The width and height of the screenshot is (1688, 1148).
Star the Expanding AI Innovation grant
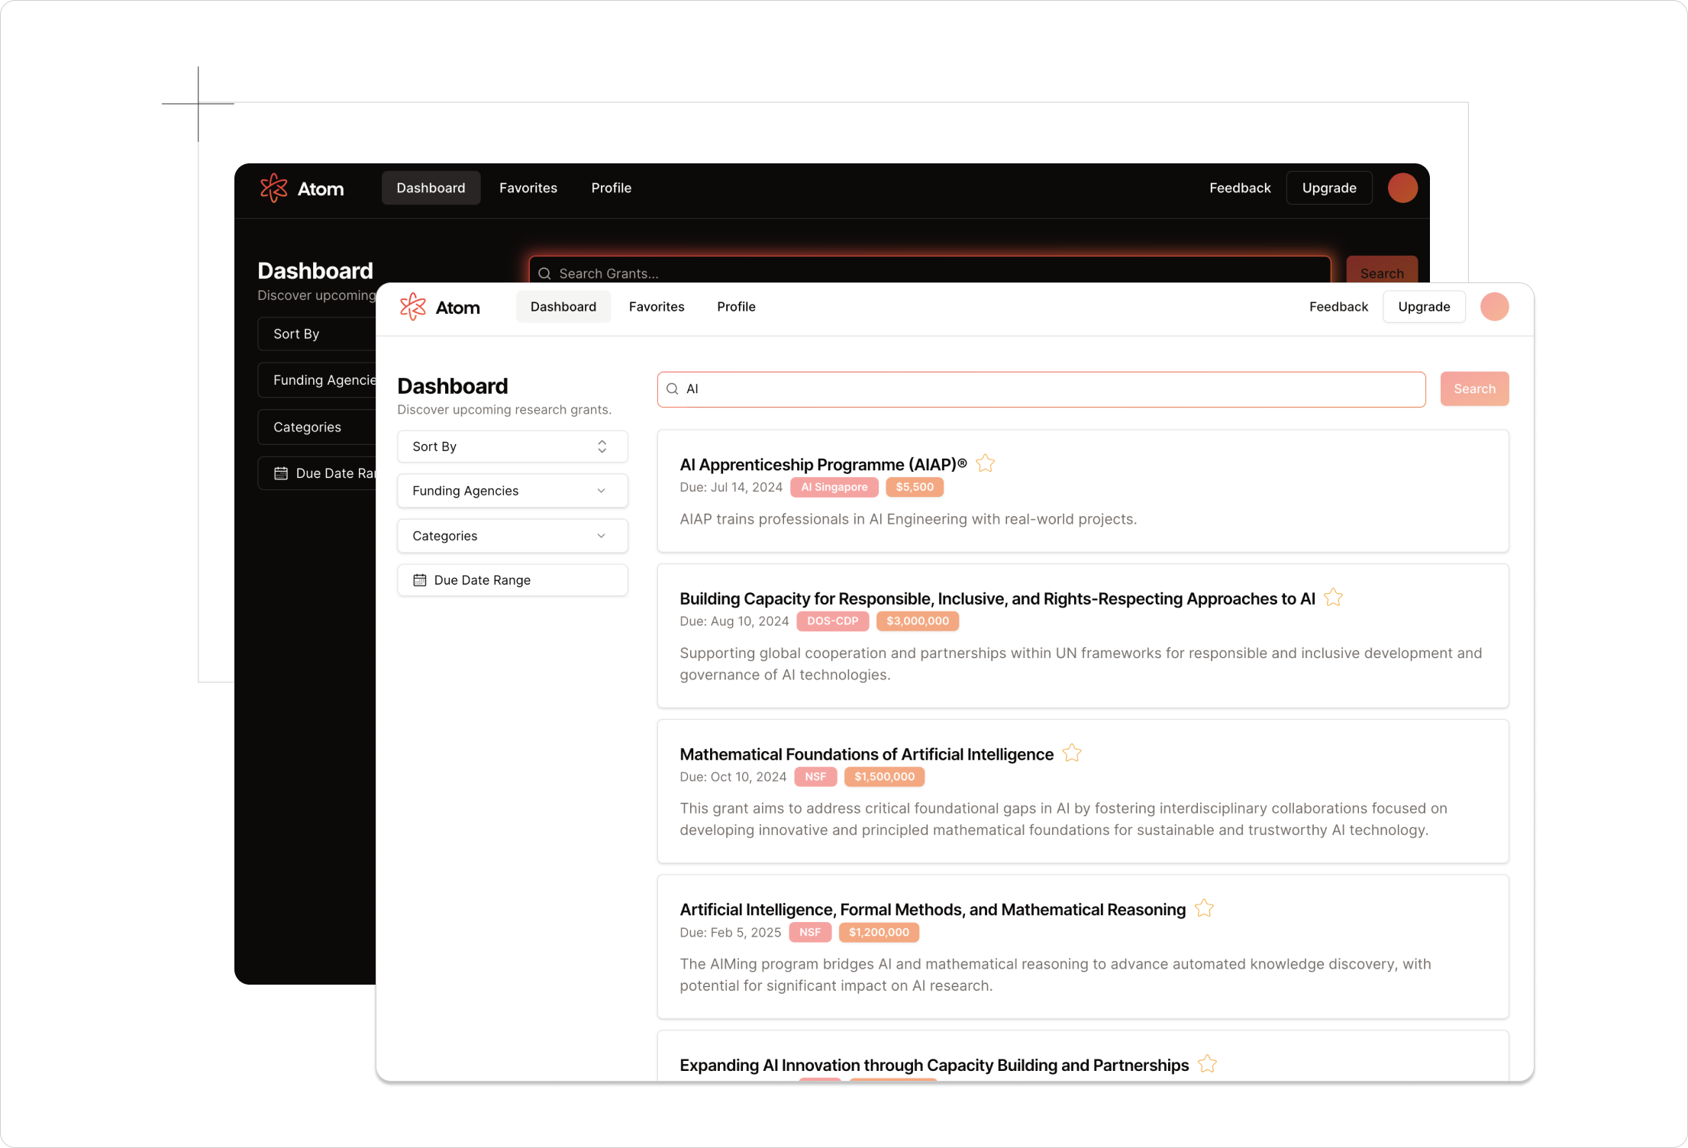click(1207, 1064)
